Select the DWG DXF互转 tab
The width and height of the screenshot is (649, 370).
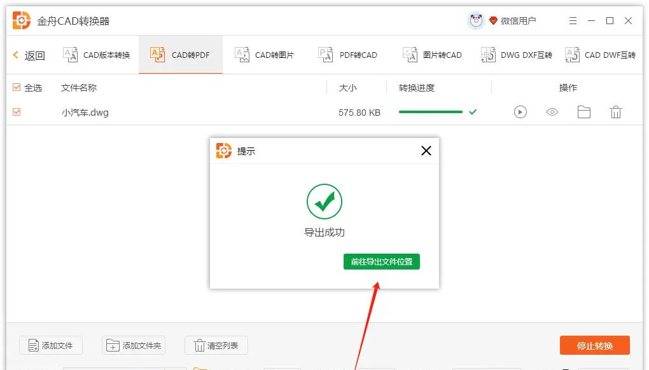(x=517, y=55)
